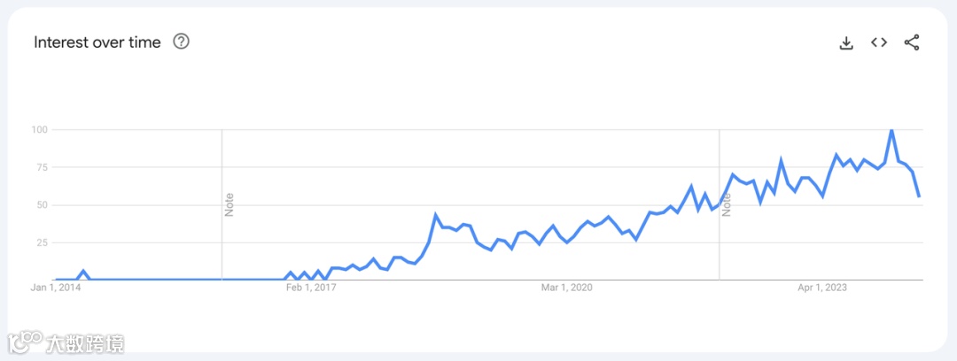The image size is (957, 361).
Task: Download the Interest over time data
Action: tap(846, 42)
